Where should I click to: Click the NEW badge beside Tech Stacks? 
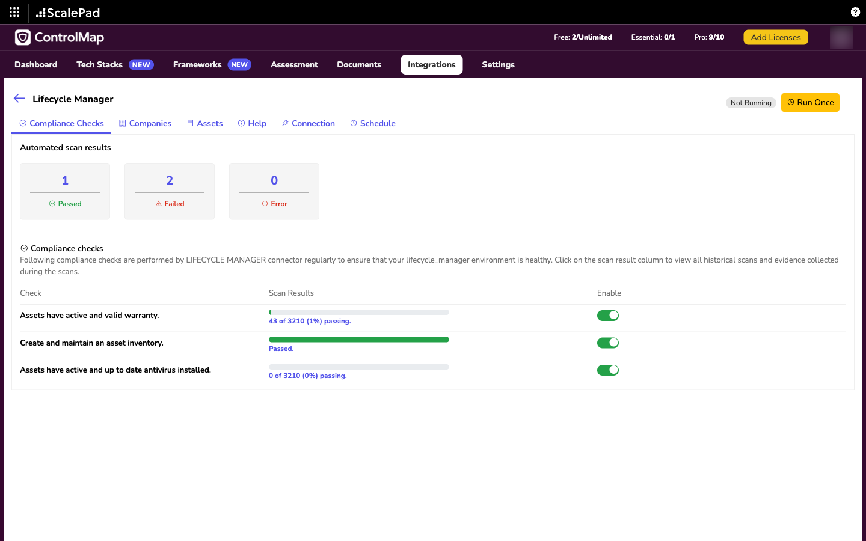[141, 64]
